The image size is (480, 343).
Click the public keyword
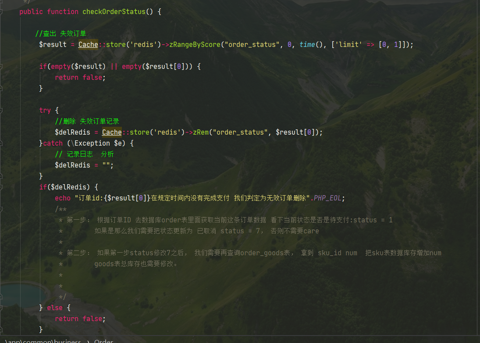31,12
